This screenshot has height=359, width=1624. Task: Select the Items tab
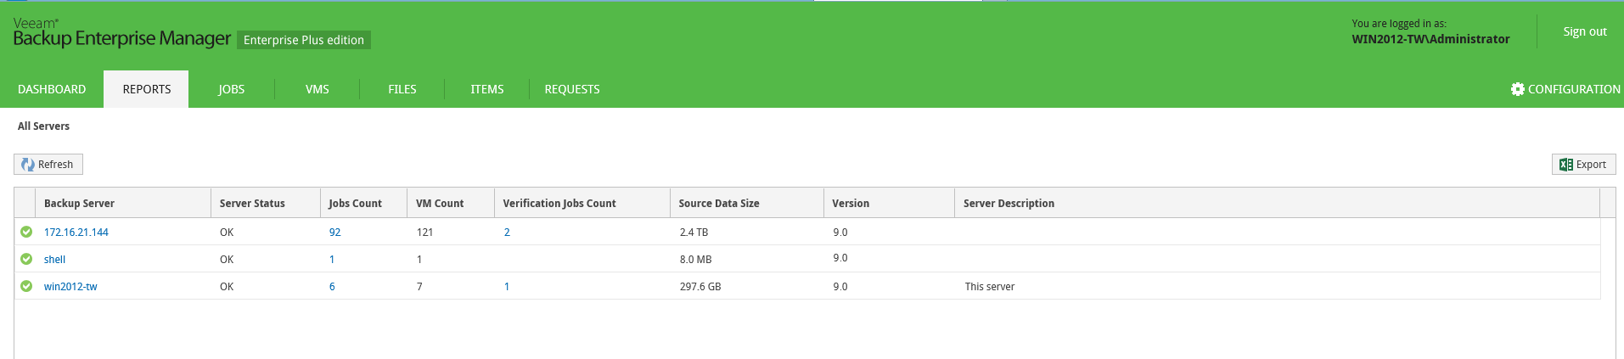486,89
